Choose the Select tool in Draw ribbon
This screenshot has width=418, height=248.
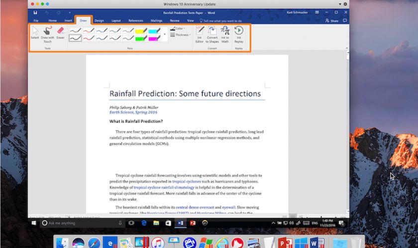pyautogui.click(x=34, y=33)
